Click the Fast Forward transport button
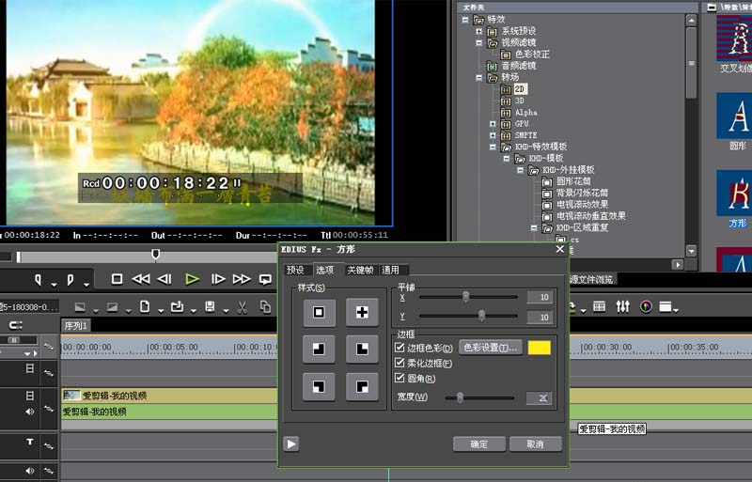 pos(242,279)
